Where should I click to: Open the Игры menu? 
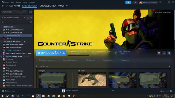25,2
